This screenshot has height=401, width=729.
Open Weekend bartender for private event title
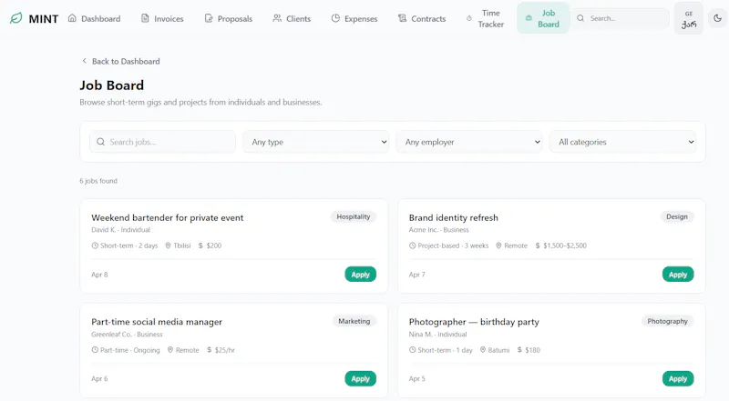click(168, 217)
